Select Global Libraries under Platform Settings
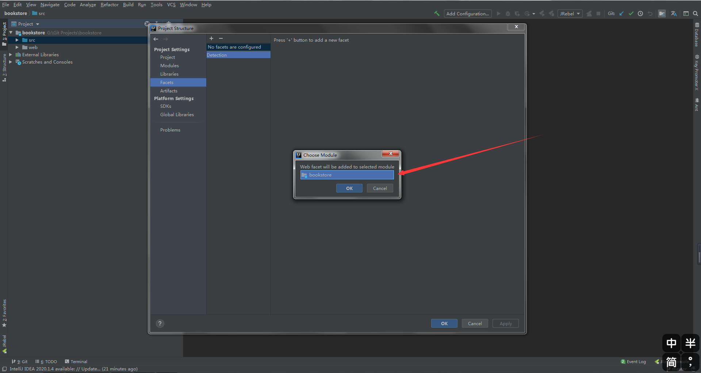701x373 pixels. click(177, 115)
